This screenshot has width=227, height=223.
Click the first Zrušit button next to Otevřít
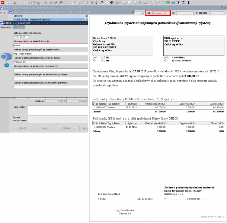click(45, 128)
